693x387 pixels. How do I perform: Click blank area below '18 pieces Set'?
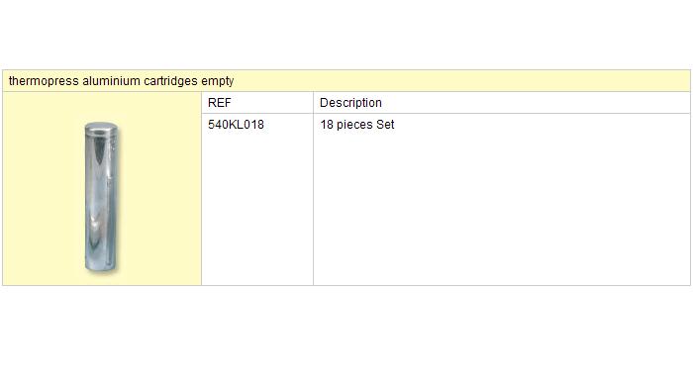click(502, 208)
